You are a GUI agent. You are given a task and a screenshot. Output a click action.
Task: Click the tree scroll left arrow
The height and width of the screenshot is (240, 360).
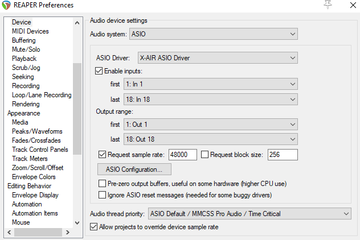point(9,232)
